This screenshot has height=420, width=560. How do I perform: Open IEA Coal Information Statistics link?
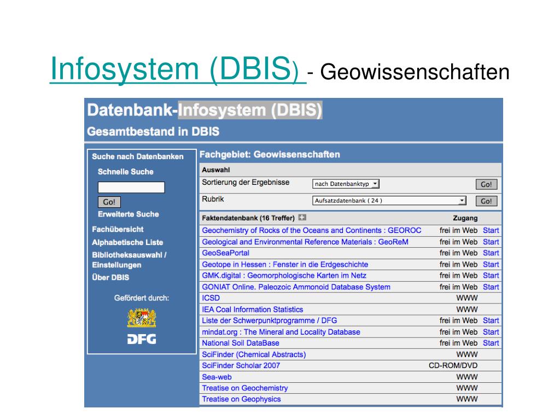(253, 310)
